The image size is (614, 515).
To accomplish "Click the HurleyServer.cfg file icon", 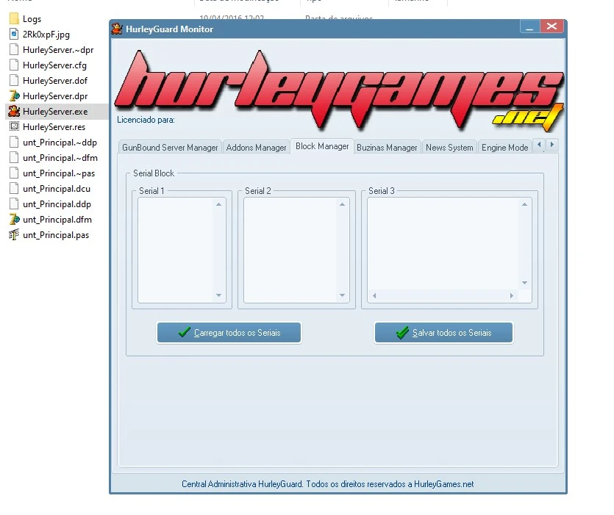I will (14, 65).
